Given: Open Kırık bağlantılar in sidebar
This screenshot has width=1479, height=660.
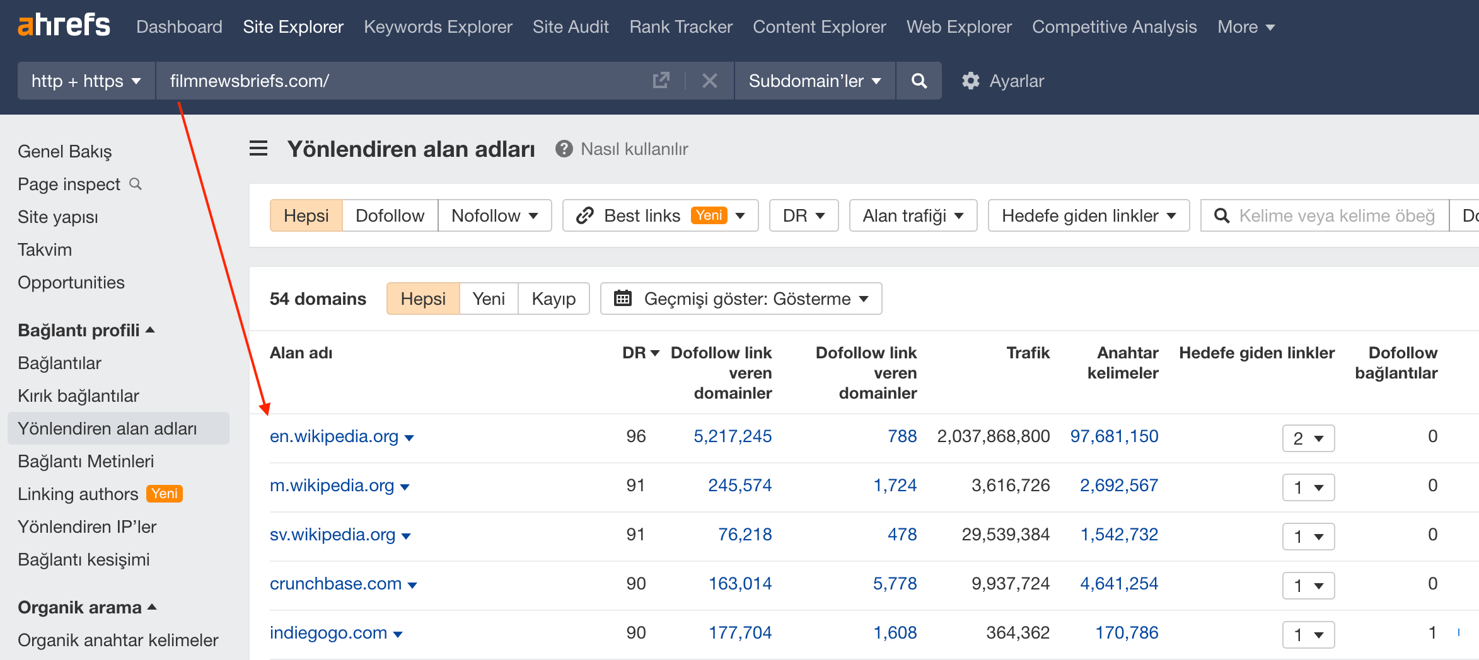Looking at the screenshot, I should point(78,395).
